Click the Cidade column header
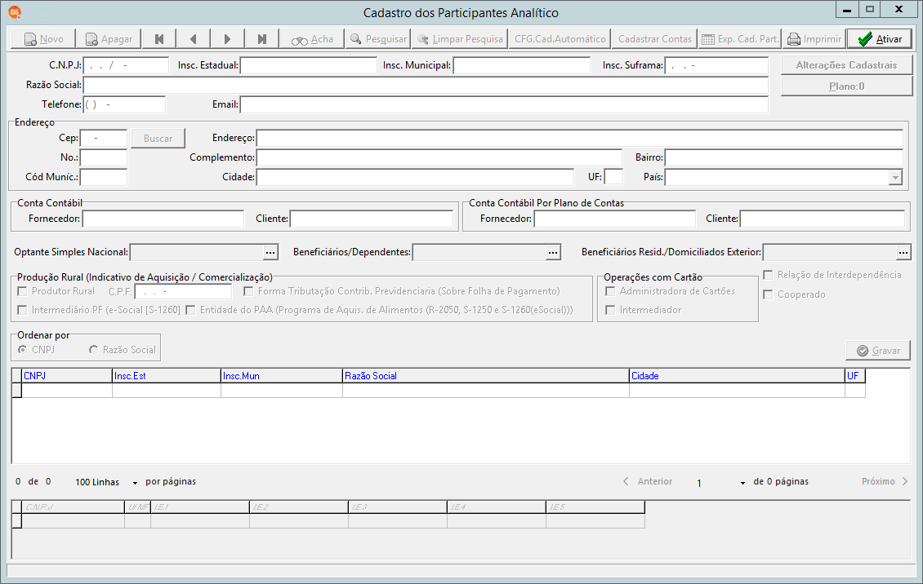This screenshot has height=584, width=923. pyautogui.click(x=736, y=376)
